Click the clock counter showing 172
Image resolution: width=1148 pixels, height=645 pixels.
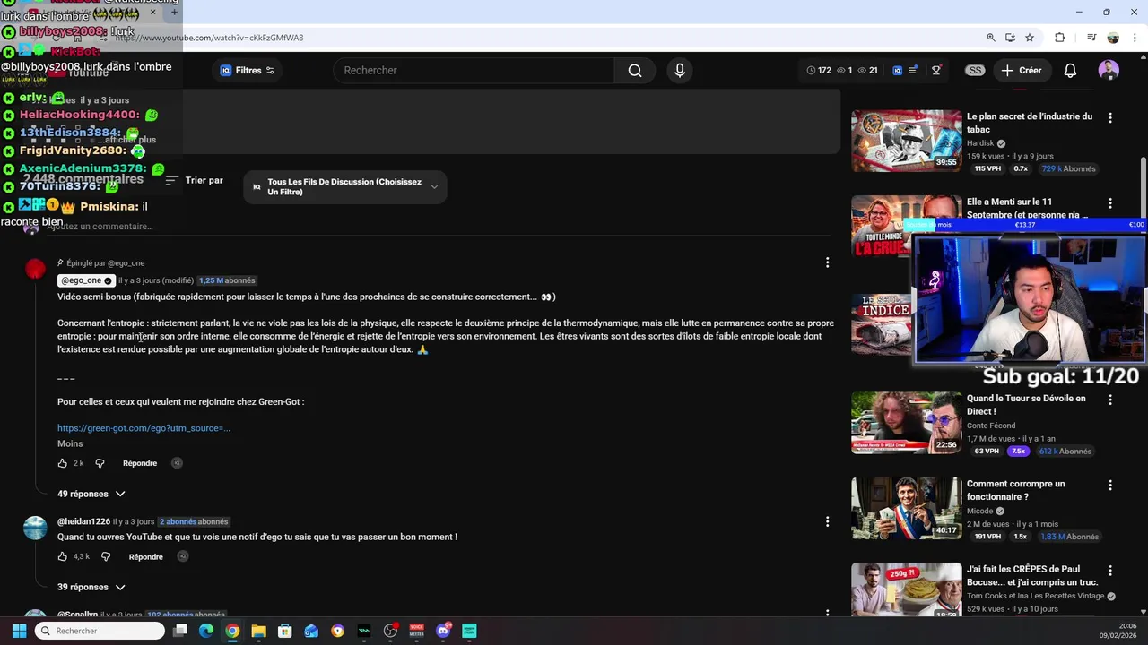pyautogui.click(x=819, y=71)
